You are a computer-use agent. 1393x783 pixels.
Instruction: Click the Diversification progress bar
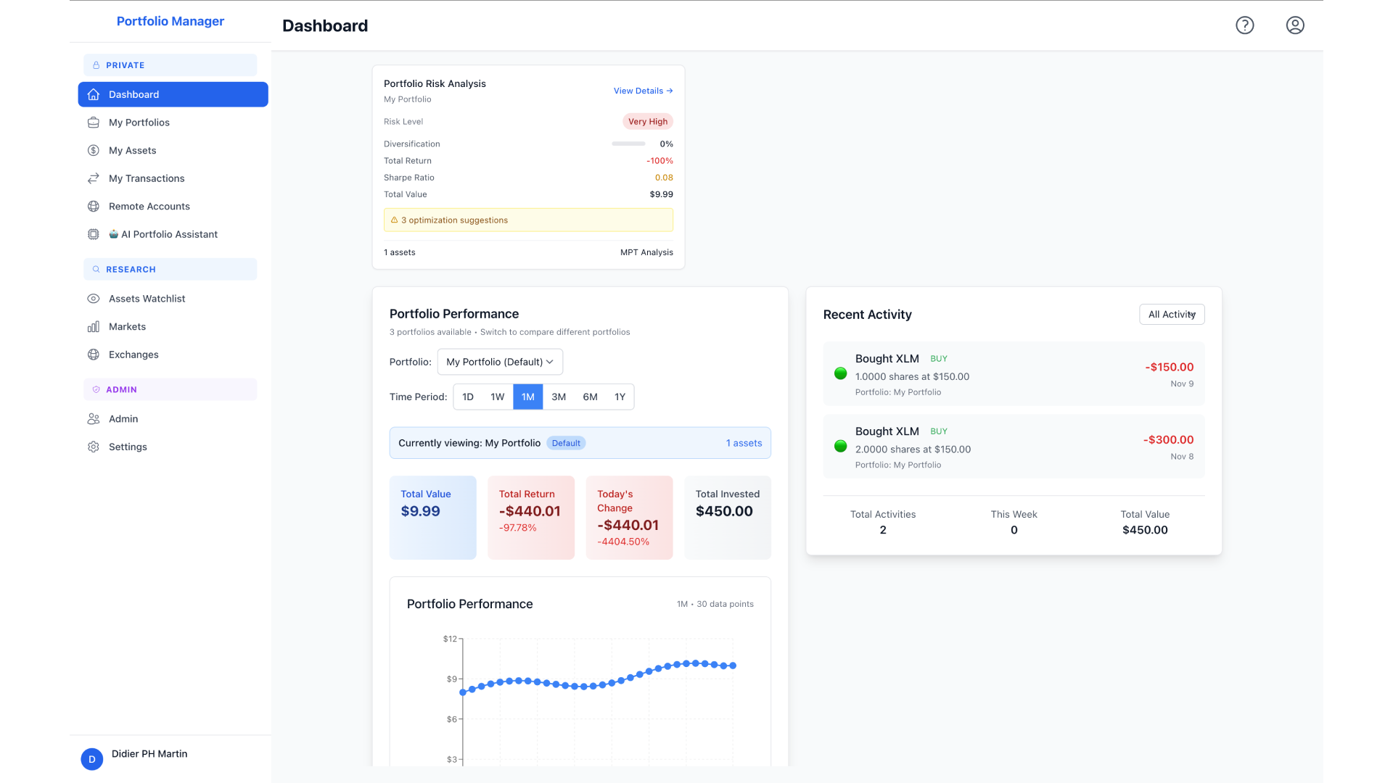pyautogui.click(x=630, y=144)
